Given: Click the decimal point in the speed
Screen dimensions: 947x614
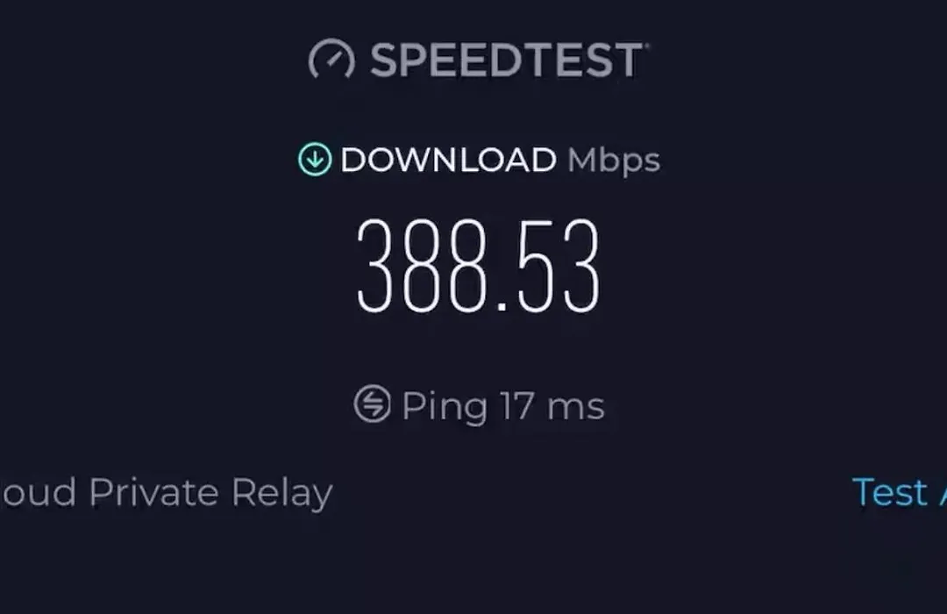Looking at the screenshot, I should coord(502,305).
